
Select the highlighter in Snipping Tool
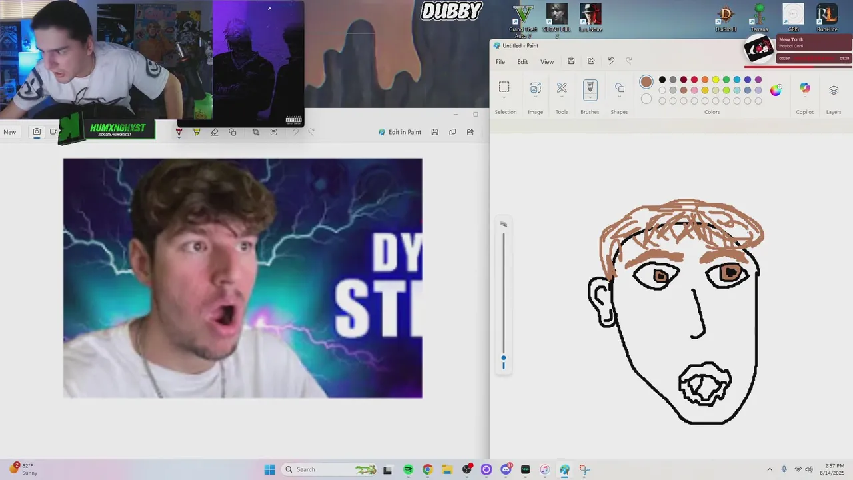[x=197, y=132]
